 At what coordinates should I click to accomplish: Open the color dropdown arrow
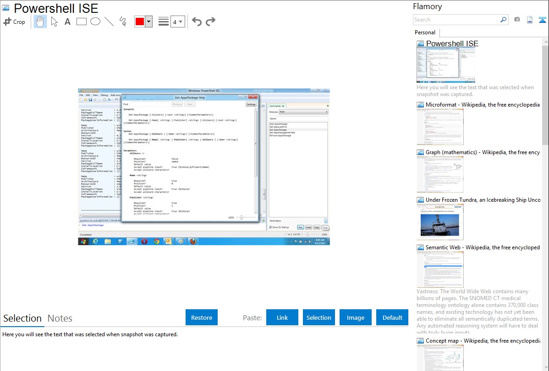point(148,22)
